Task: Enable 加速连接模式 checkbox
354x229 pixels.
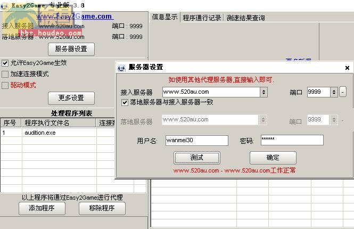Action: pos(5,74)
